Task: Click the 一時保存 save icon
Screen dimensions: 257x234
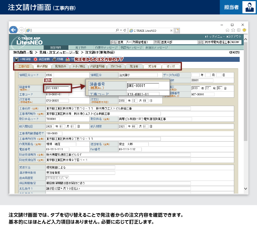Action: click(x=16, y=59)
